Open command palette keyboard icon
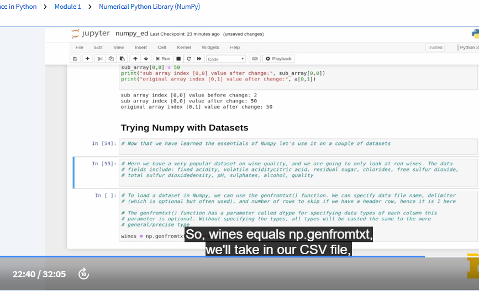Screen dimensions: 479x291 pos(255,59)
